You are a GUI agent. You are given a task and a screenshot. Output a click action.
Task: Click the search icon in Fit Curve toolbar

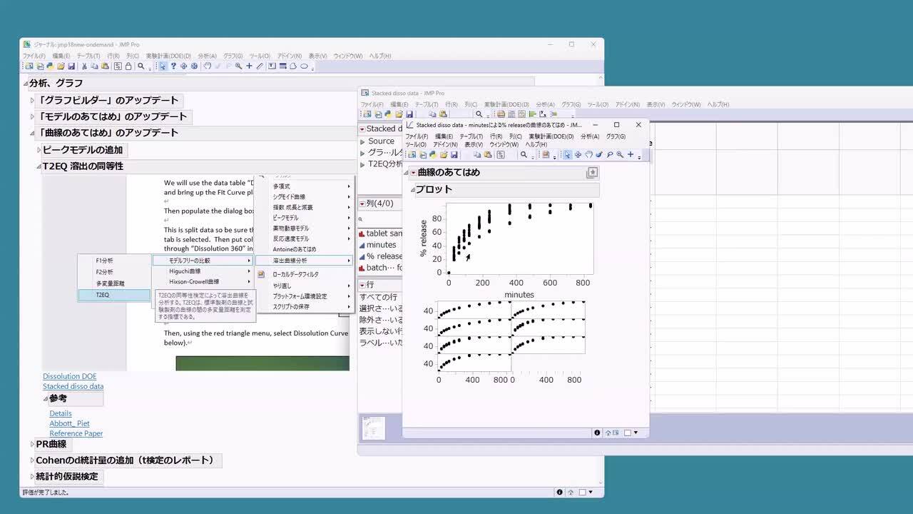click(524, 155)
